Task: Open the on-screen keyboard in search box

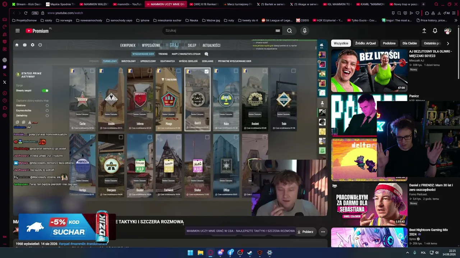Action: (277, 31)
